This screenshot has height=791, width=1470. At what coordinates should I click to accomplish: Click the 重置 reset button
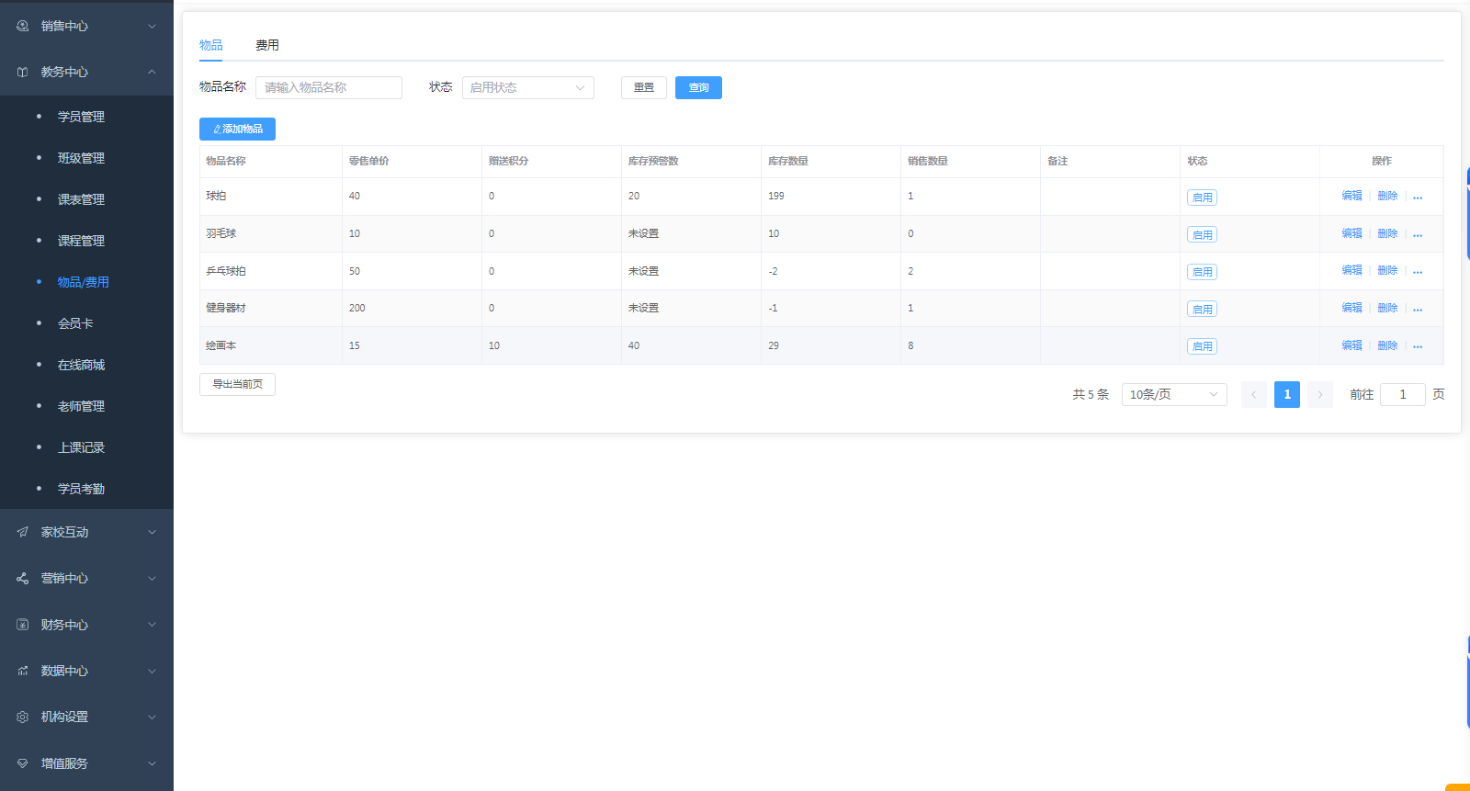click(644, 87)
